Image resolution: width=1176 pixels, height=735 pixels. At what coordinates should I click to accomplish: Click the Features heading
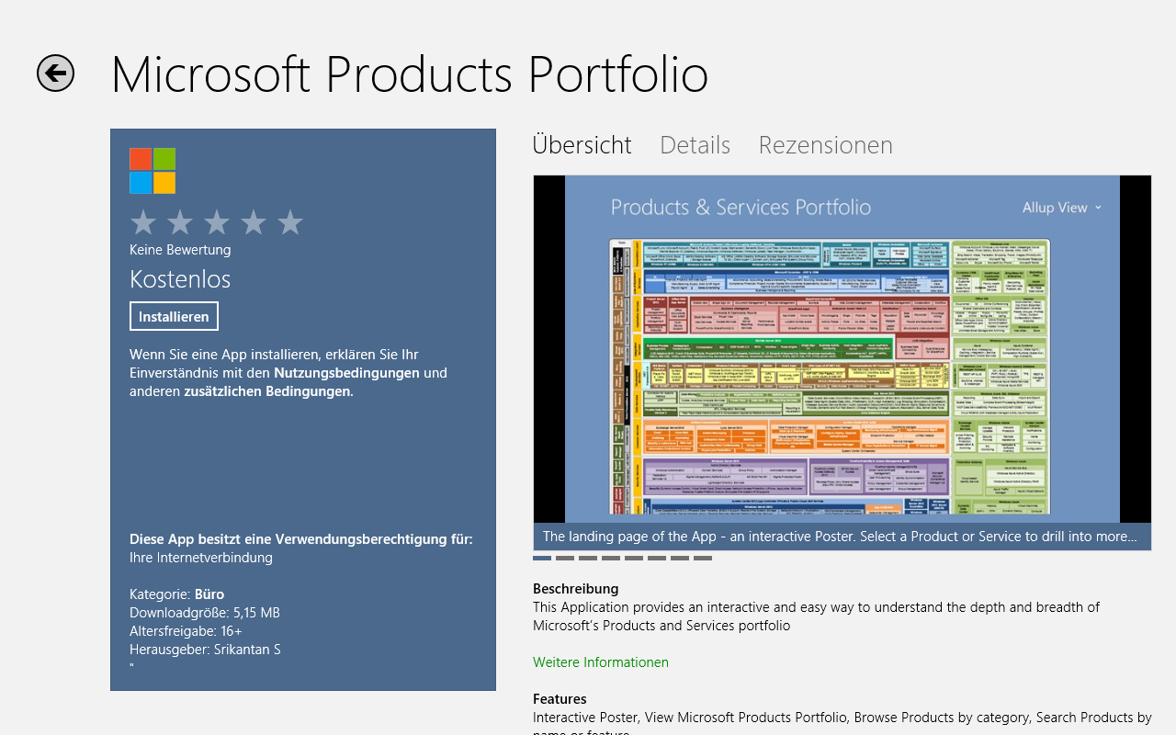560,699
